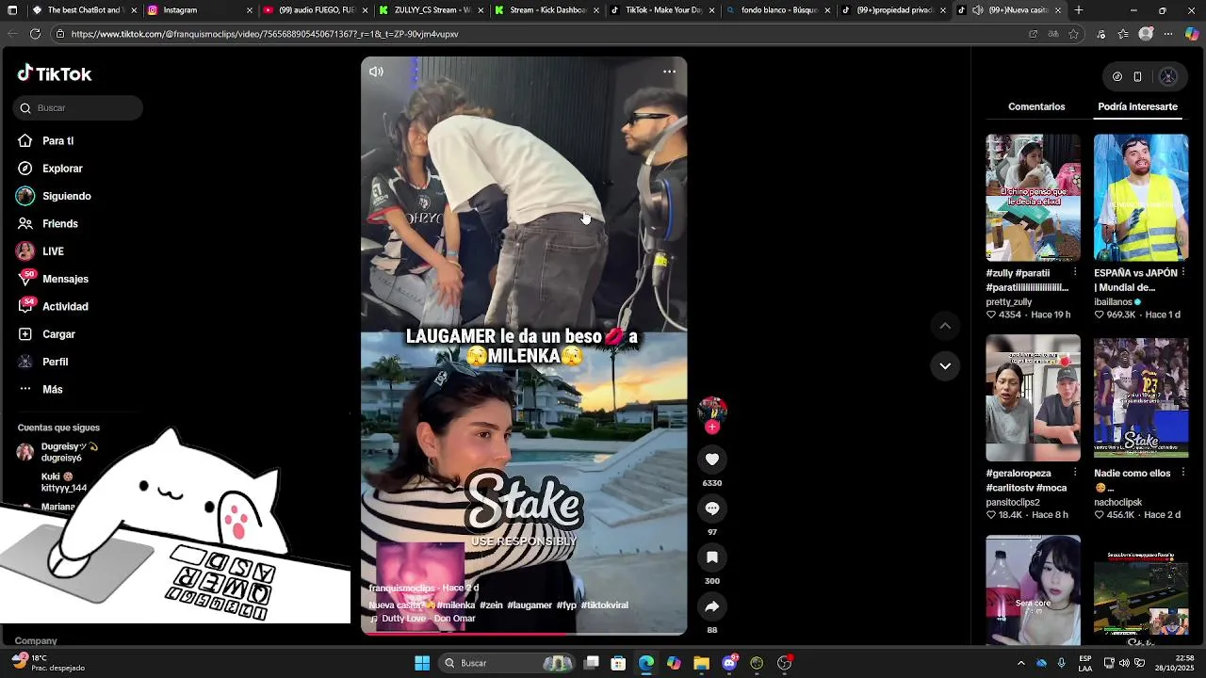Open creator's avatar beside video
Screen dimensions: 1206x678
coord(712,410)
